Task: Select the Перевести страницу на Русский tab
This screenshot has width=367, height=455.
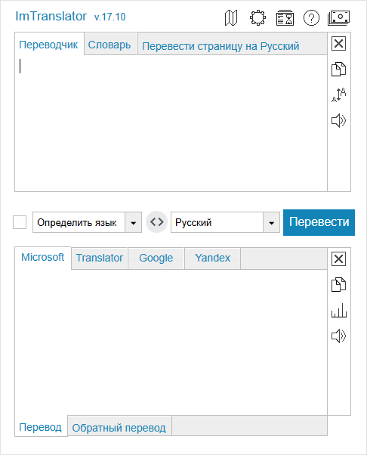Action: pyautogui.click(x=221, y=46)
